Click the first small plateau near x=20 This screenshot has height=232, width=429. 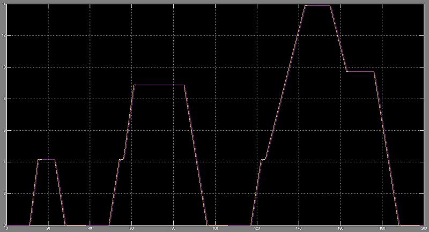[46, 159]
